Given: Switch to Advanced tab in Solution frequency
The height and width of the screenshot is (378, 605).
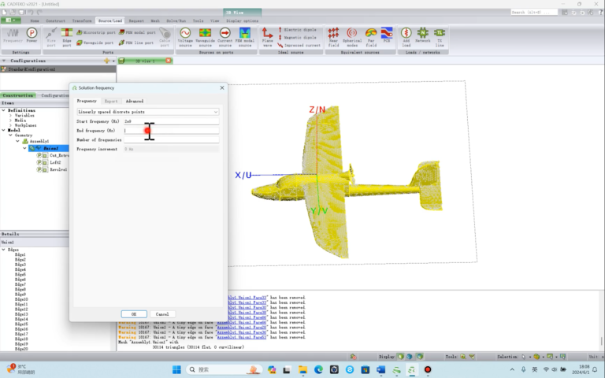Looking at the screenshot, I should tap(135, 101).
